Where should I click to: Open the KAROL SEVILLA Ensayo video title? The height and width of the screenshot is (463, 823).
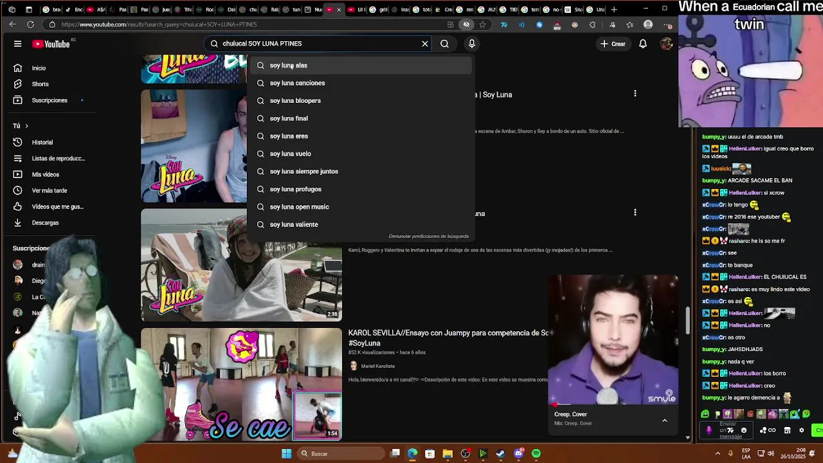(448, 338)
